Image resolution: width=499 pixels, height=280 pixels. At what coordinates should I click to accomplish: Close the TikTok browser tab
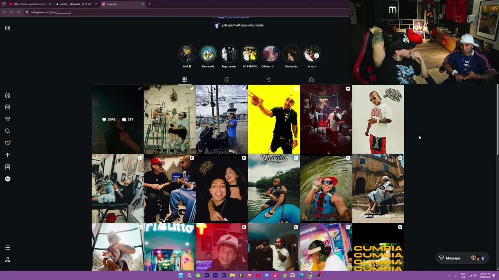96,4
